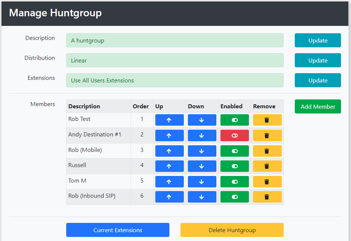Select Rob (Inbound SIP) description cell

click(x=98, y=197)
